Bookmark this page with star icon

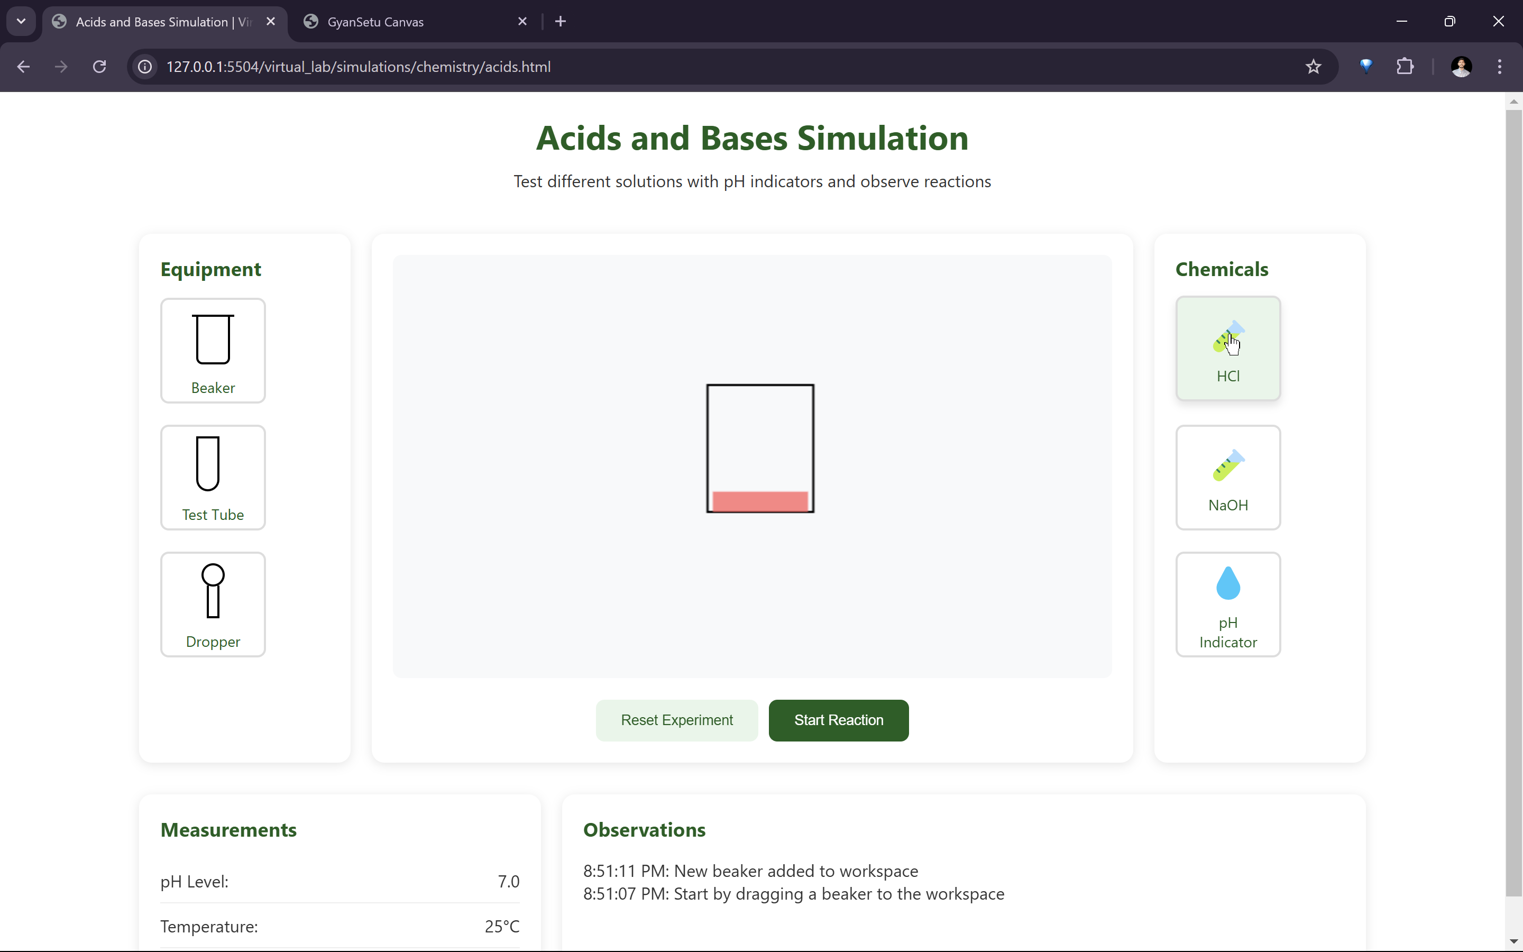1313,67
